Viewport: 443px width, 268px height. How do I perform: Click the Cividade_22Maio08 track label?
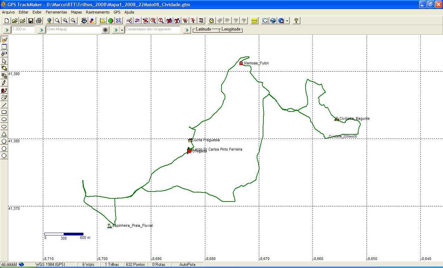[343, 136]
